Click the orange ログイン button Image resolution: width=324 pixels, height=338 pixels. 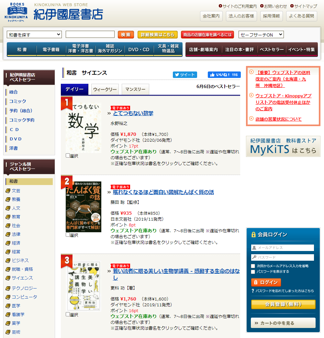pyautogui.click(x=266, y=282)
